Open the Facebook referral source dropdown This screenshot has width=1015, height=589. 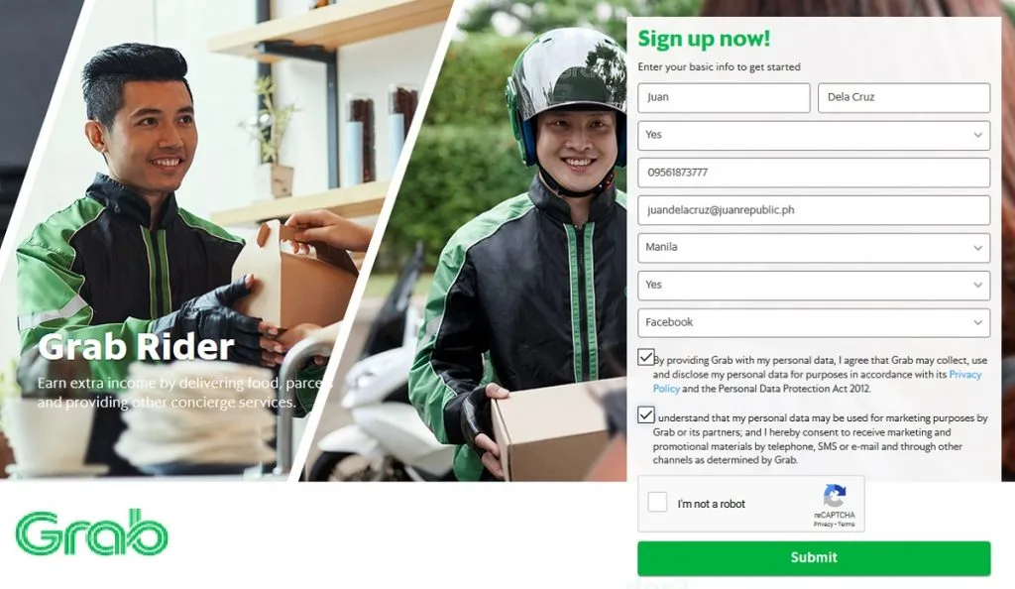pyautogui.click(x=814, y=322)
